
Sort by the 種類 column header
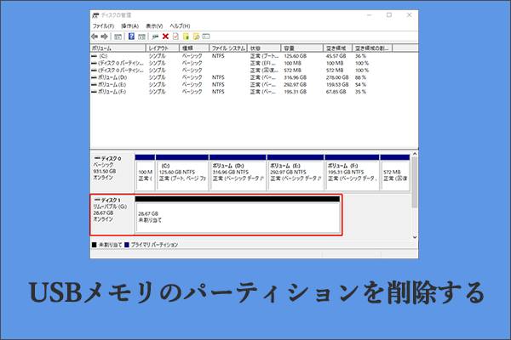pyautogui.click(x=194, y=48)
